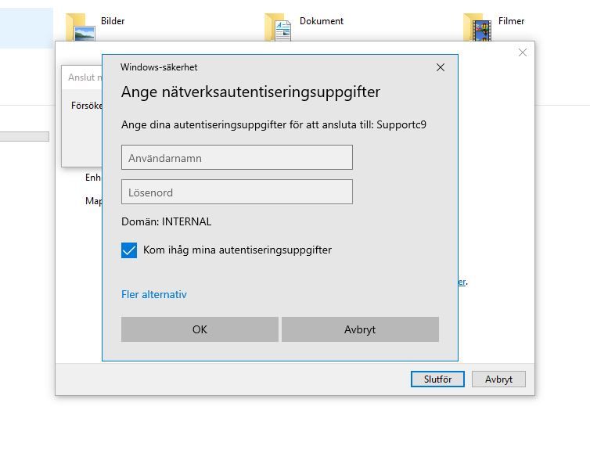This screenshot has width=590, height=471.
Task: Select the Dokument folder label
Action: click(x=322, y=21)
